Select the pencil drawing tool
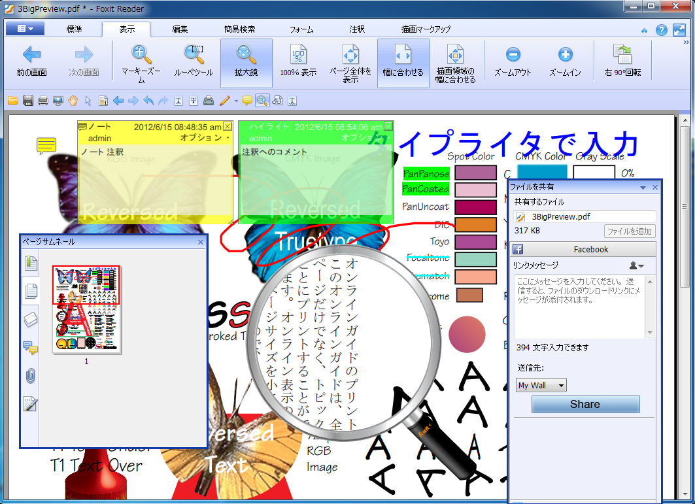 (225, 101)
